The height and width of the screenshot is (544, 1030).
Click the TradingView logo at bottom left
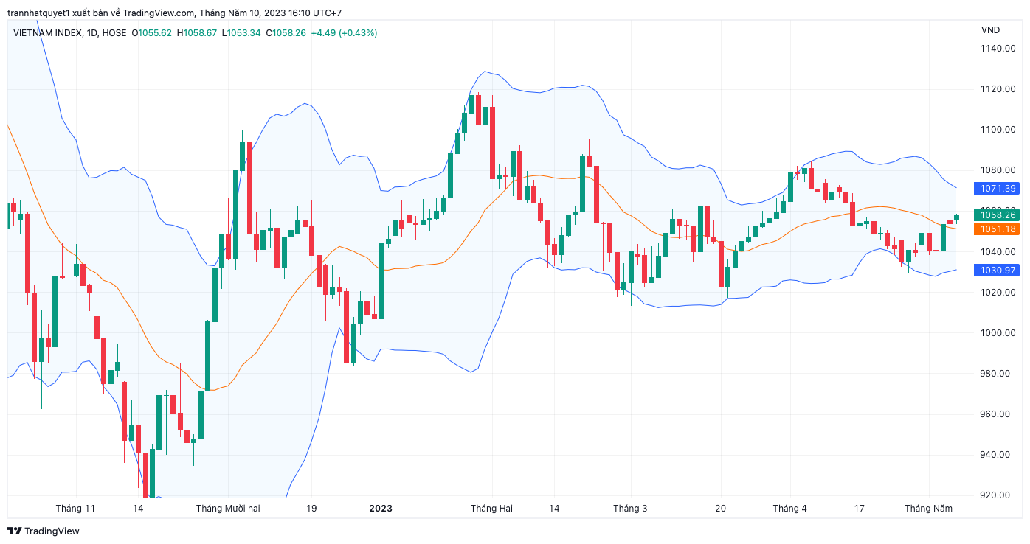(43, 531)
